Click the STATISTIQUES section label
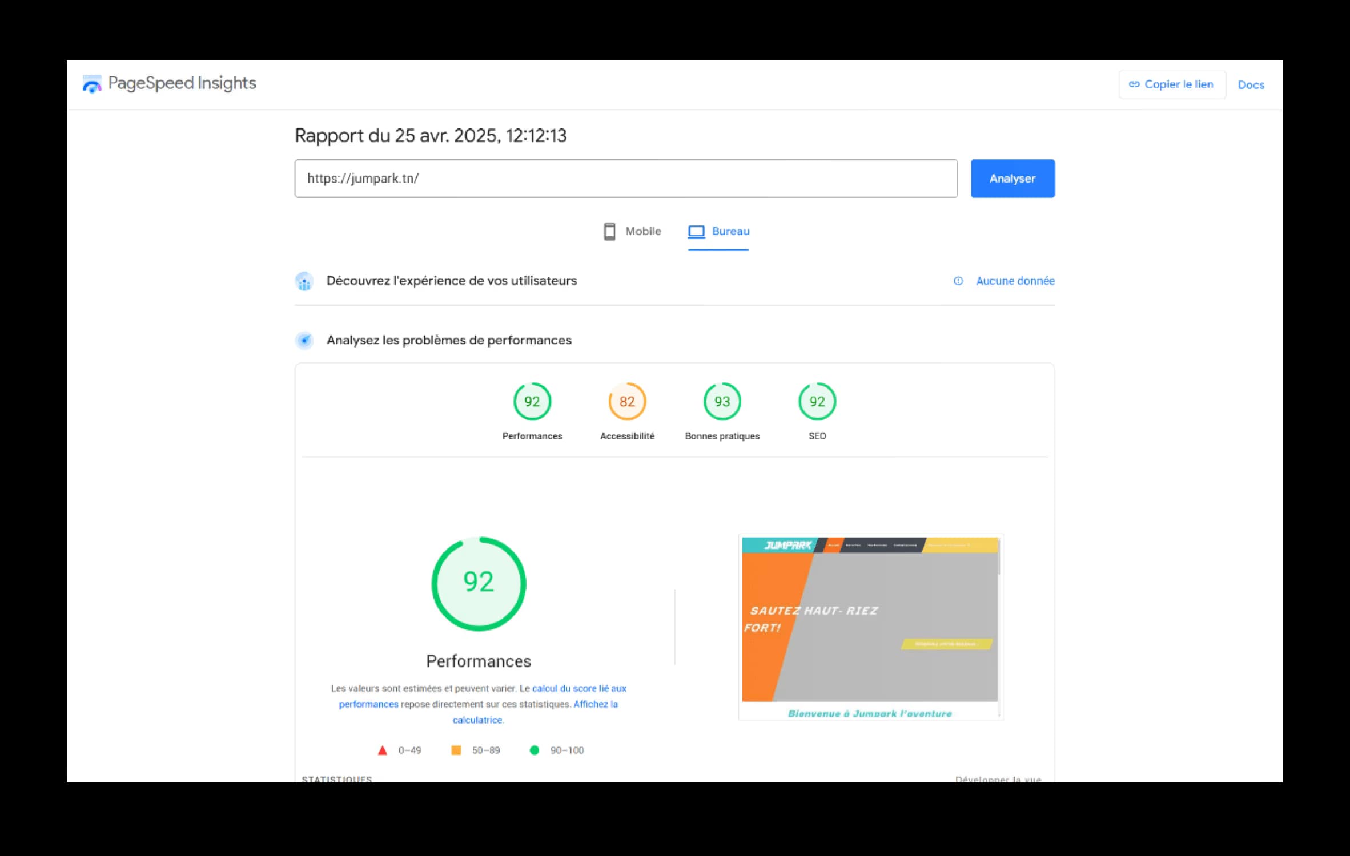Viewport: 1350px width, 856px height. coord(337,779)
